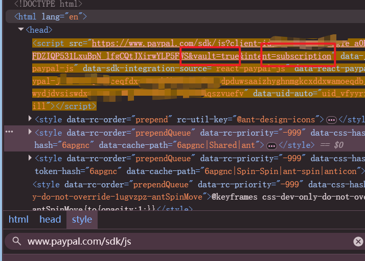Select the html lang="en" element

click(x=51, y=16)
